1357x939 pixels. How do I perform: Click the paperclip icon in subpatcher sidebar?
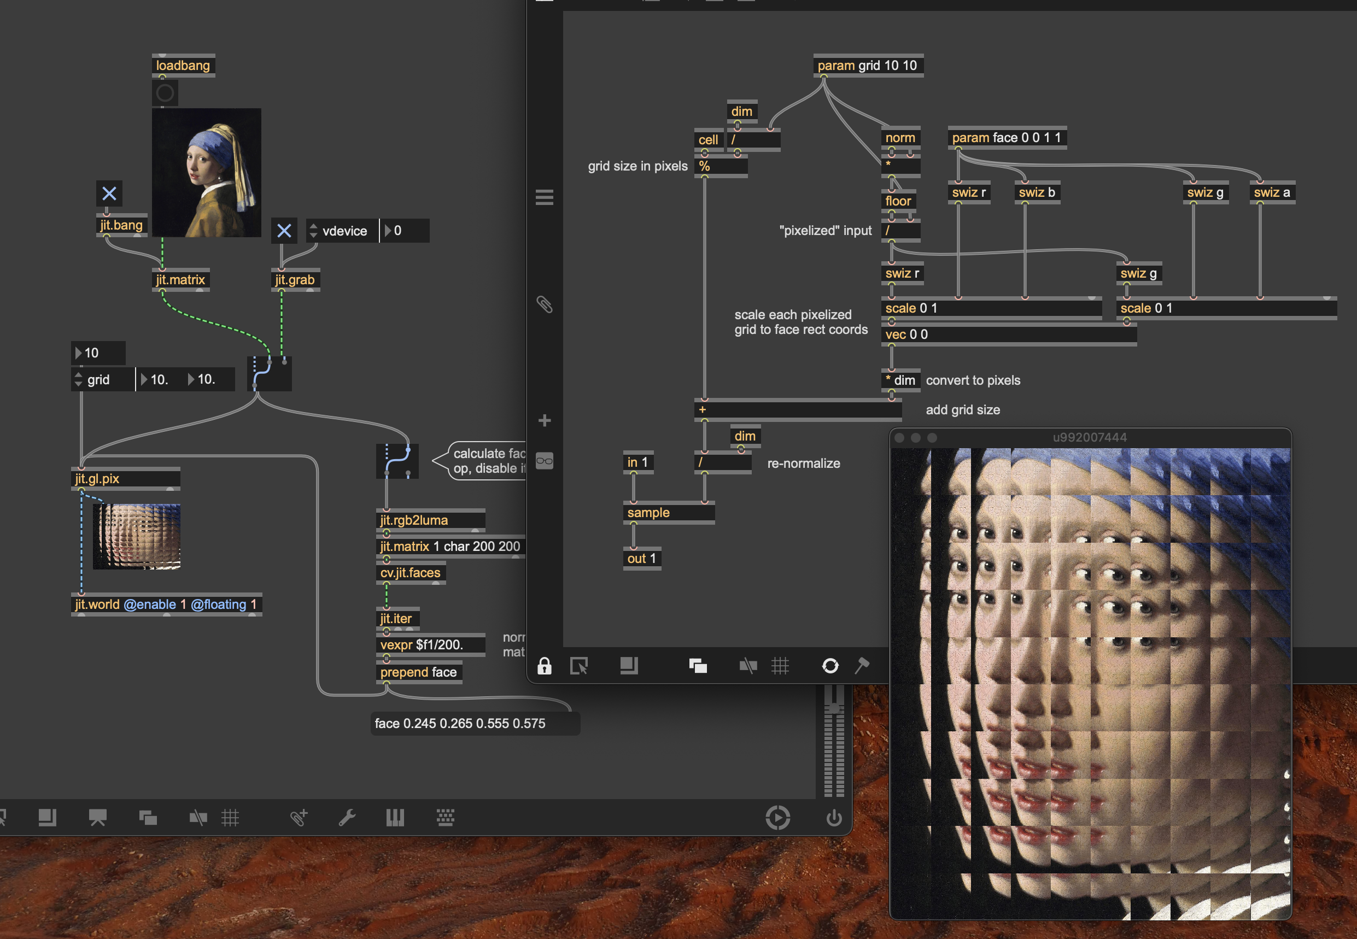(545, 304)
